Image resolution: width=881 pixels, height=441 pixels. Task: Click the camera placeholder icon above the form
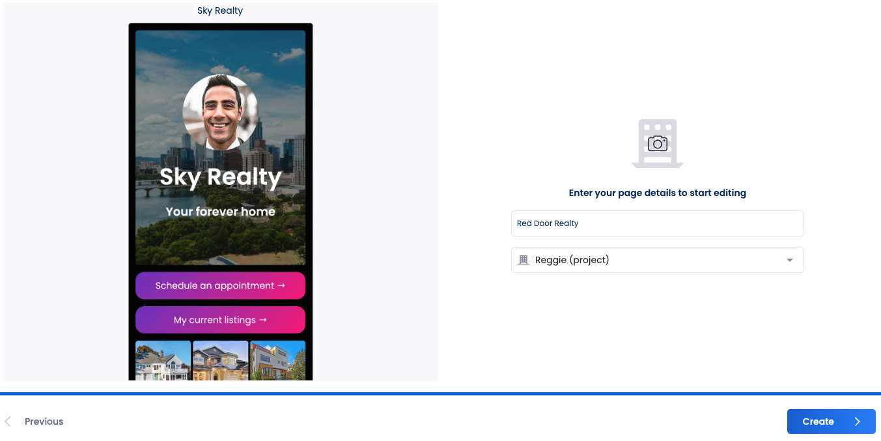pyautogui.click(x=657, y=143)
